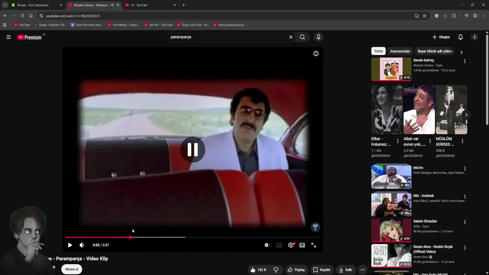Open options for Keskin Bıçak video

pyautogui.click(x=465, y=247)
